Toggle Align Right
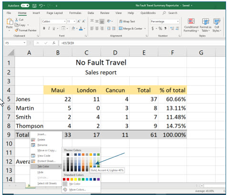Viewport: 227px width, 195px height. 102,29
